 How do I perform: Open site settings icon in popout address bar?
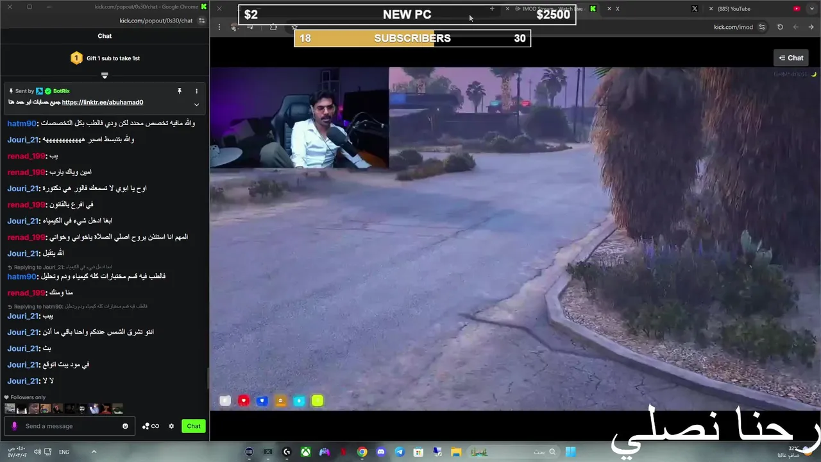pyautogui.click(x=201, y=21)
